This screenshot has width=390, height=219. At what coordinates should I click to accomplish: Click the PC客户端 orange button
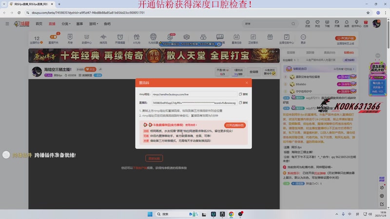pos(346,38)
